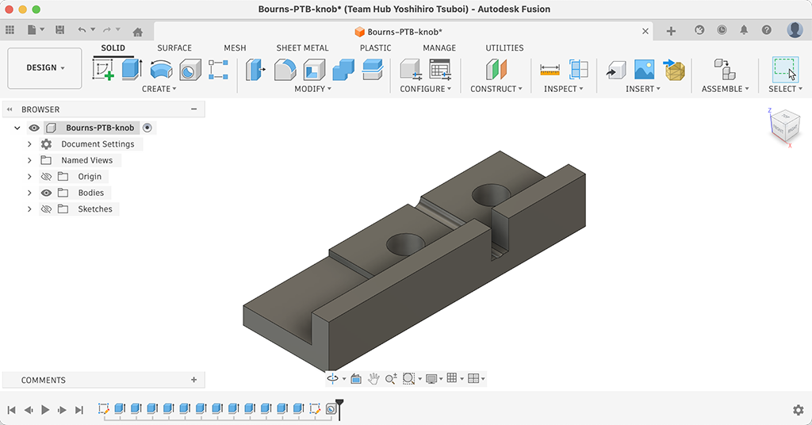Go to the Home tab icon
Image resolution: width=812 pixels, height=425 pixels.
click(137, 32)
